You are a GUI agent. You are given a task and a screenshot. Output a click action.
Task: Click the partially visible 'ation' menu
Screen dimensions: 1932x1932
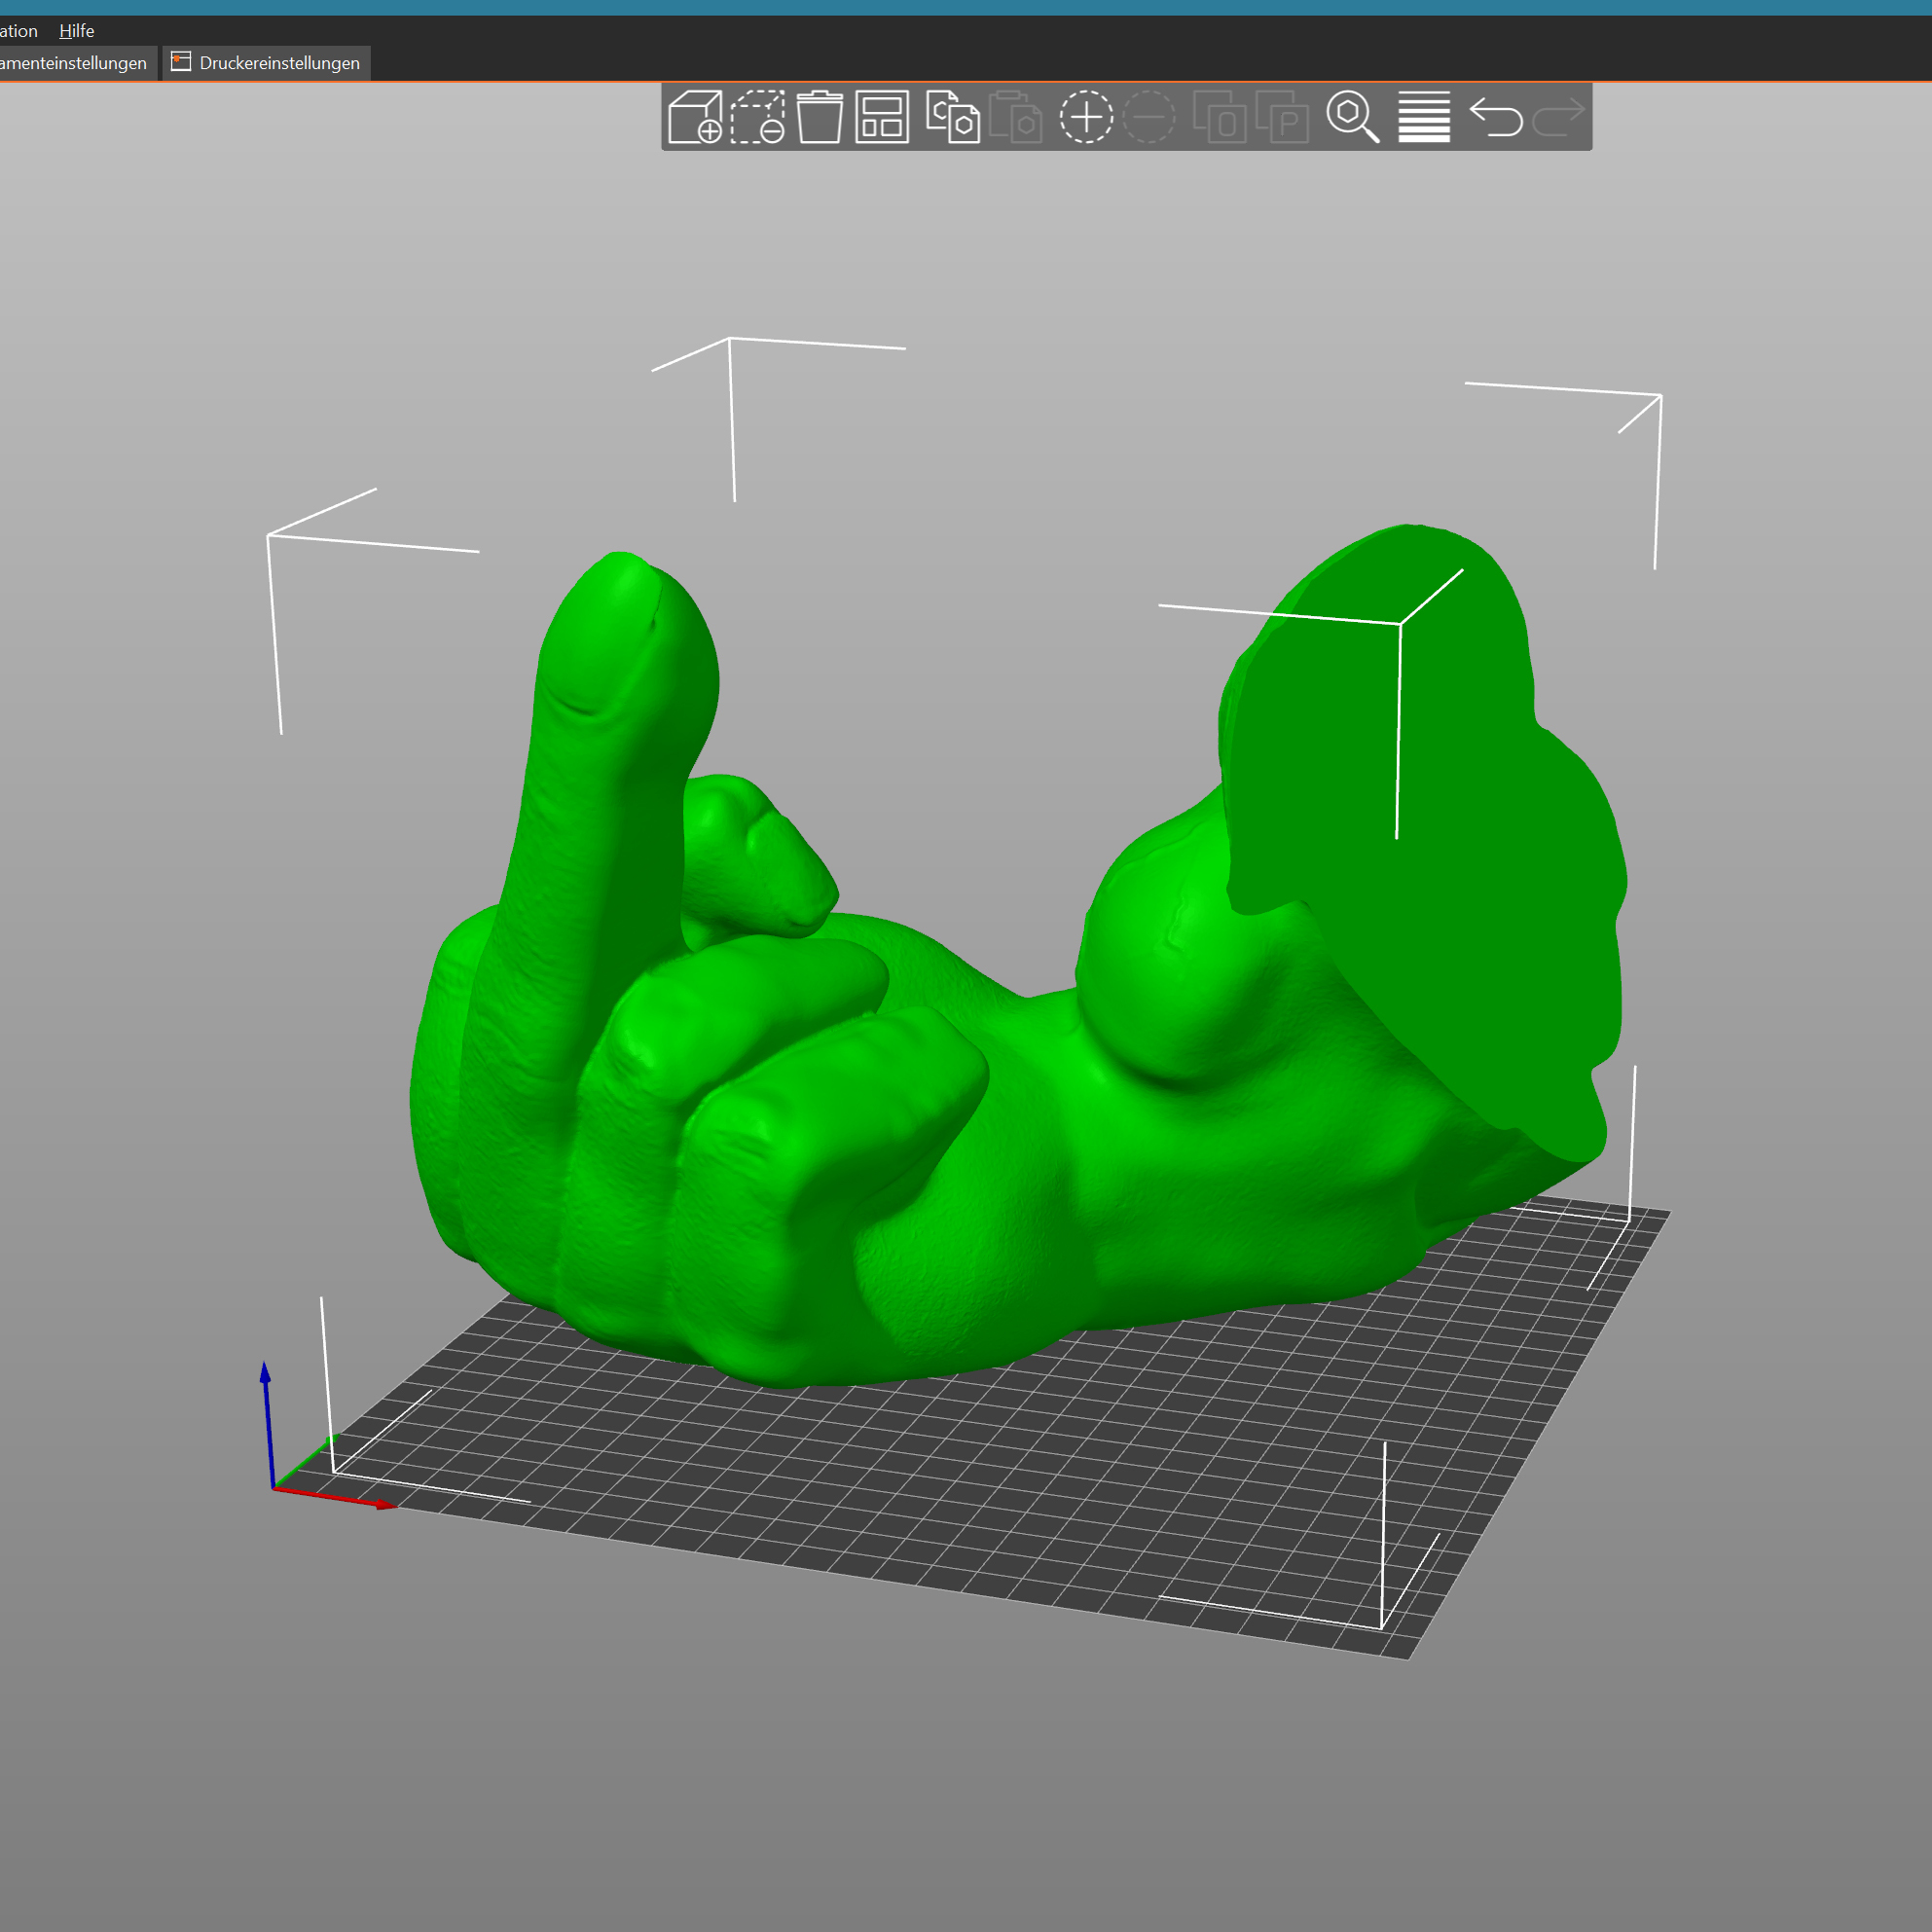point(18,31)
